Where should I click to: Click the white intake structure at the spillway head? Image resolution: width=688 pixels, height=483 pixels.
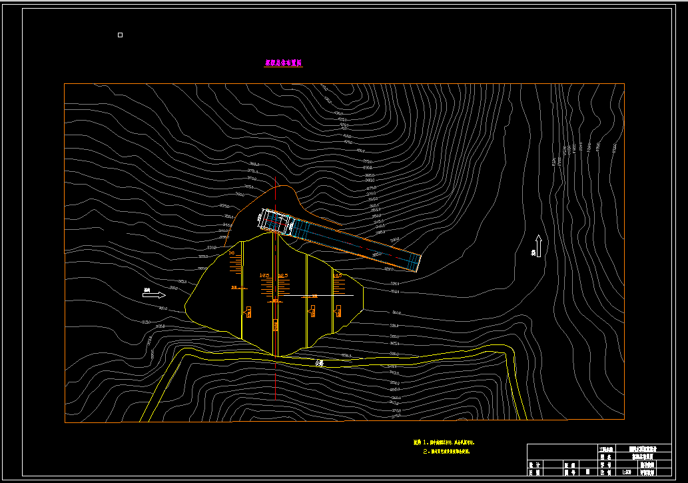[x=276, y=221]
